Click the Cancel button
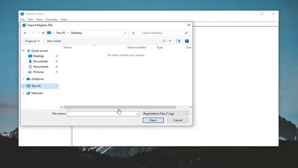The width and height of the screenshot is (298, 168). point(178,120)
